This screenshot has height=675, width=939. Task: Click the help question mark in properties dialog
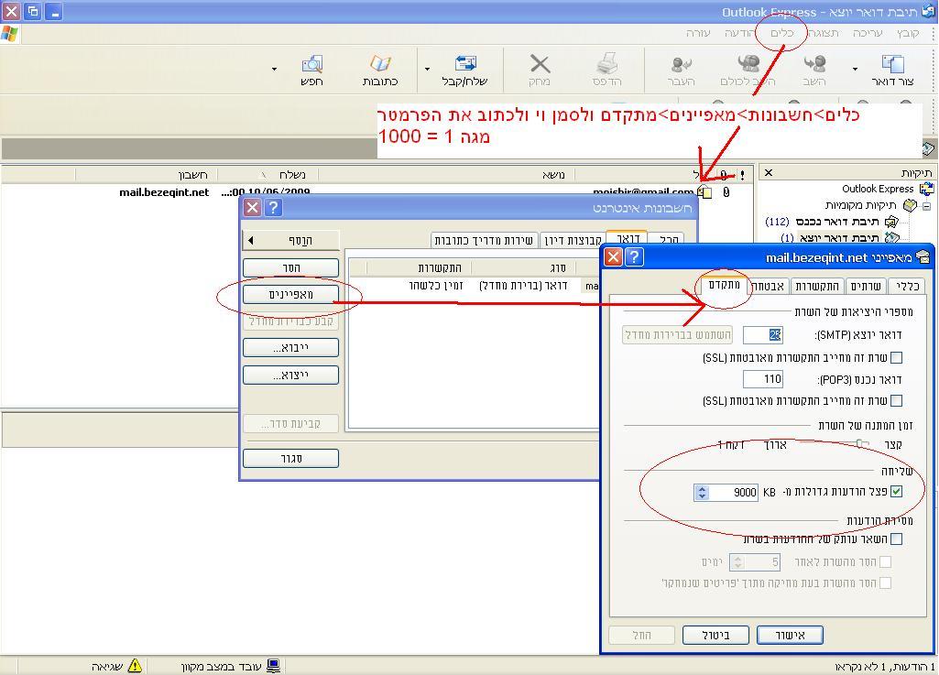pos(634,257)
